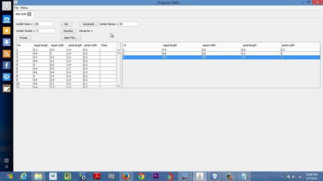
Task: Click the volume icon in system tray
Action: [x=294, y=176]
